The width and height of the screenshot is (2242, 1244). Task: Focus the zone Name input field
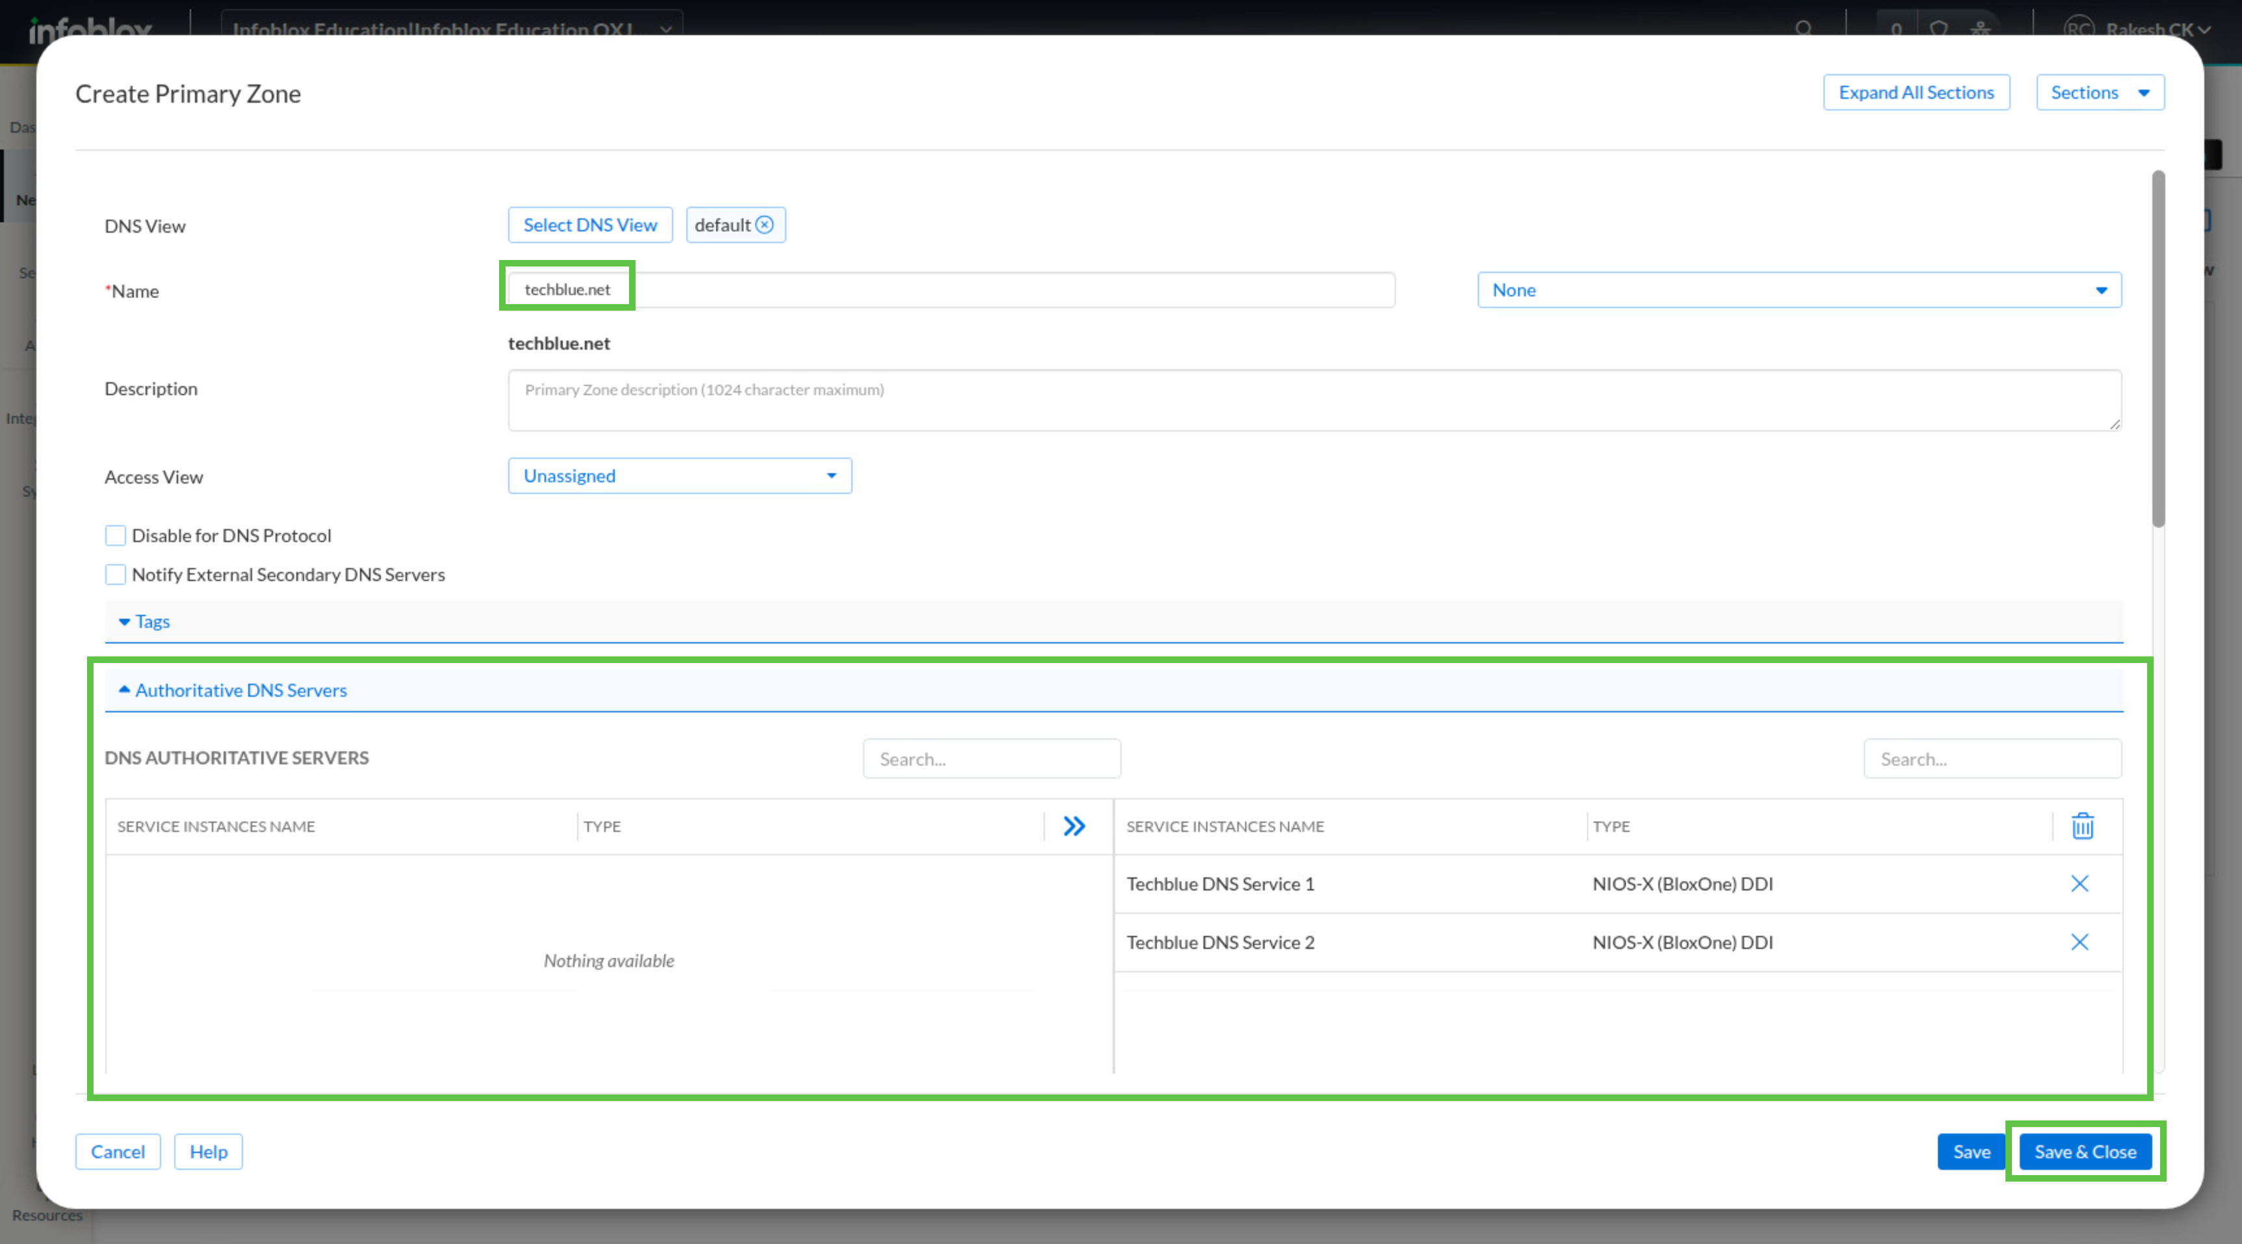(951, 290)
